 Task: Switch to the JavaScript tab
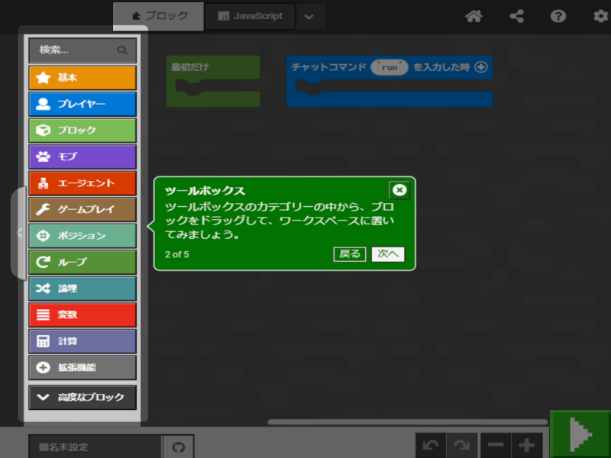(x=250, y=16)
